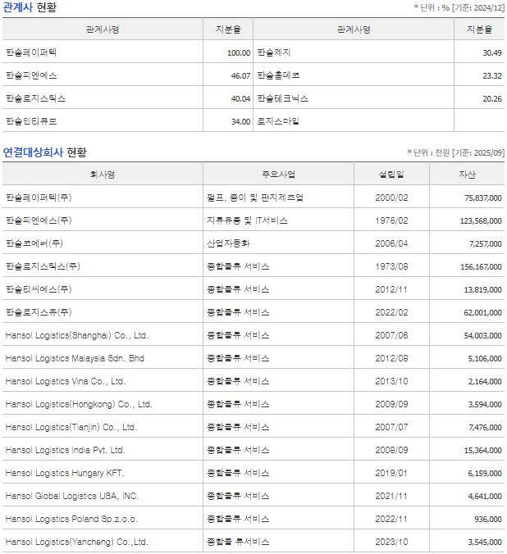
Task: Click the 123,568,000 asset value
Action: [x=481, y=220]
